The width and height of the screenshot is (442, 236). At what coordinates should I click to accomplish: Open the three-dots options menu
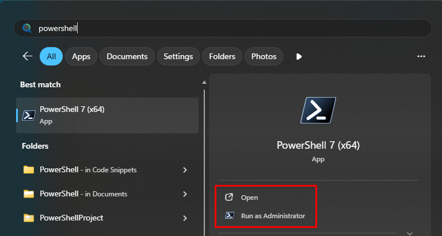[x=421, y=56]
